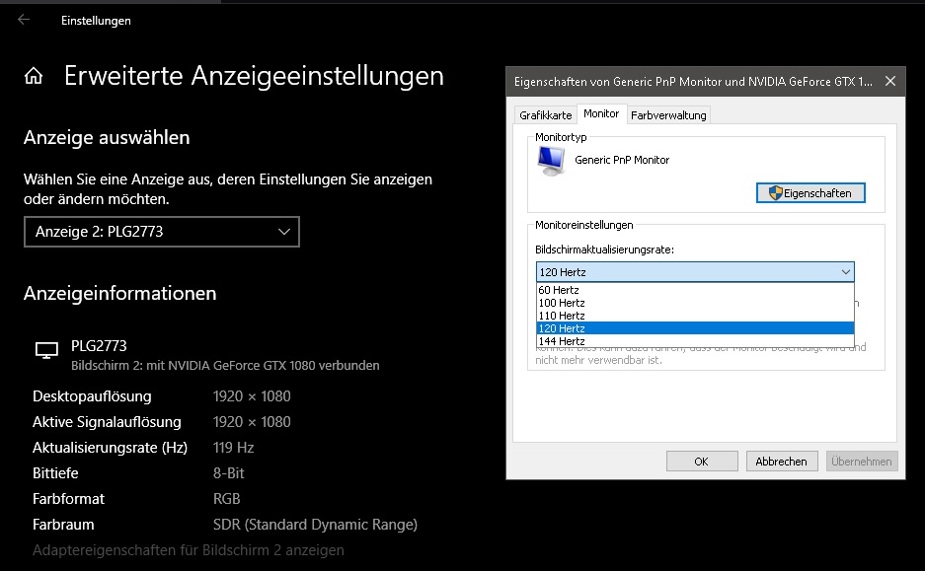Click the Bildschirmaktualisierungsrate label
925x571 pixels.
tap(604, 250)
